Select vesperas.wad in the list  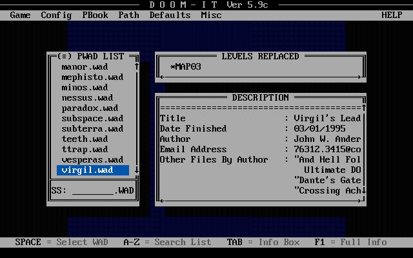point(93,159)
